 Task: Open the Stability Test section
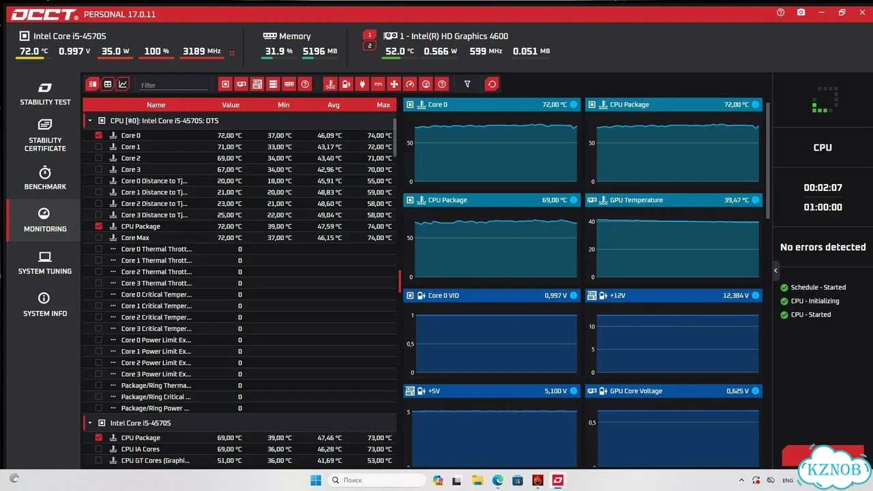(45, 93)
